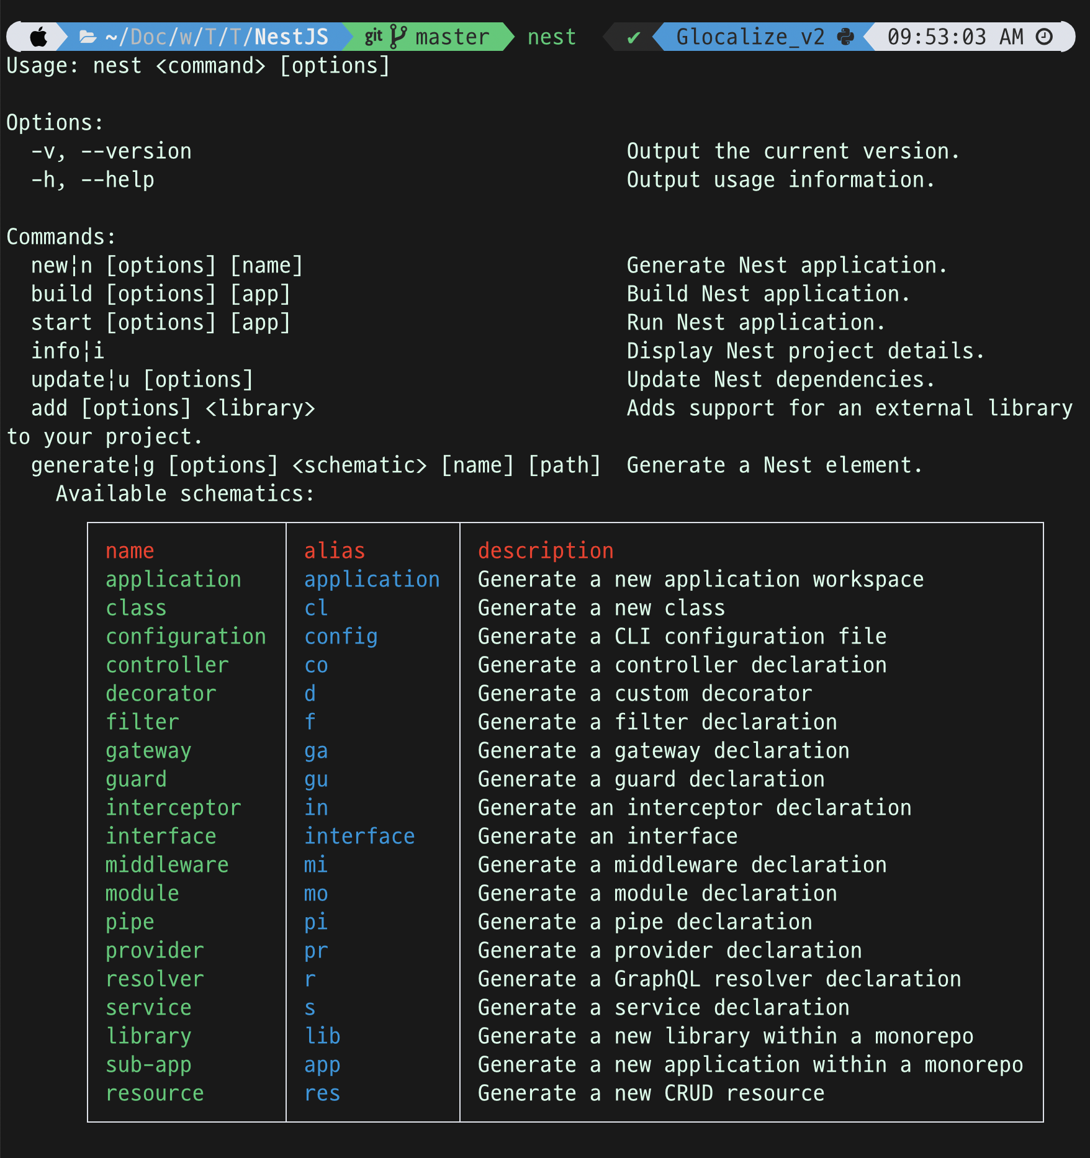Image resolution: width=1090 pixels, height=1158 pixels.
Task: Click 'decorator' schematic name
Action: click(x=161, y=694)
